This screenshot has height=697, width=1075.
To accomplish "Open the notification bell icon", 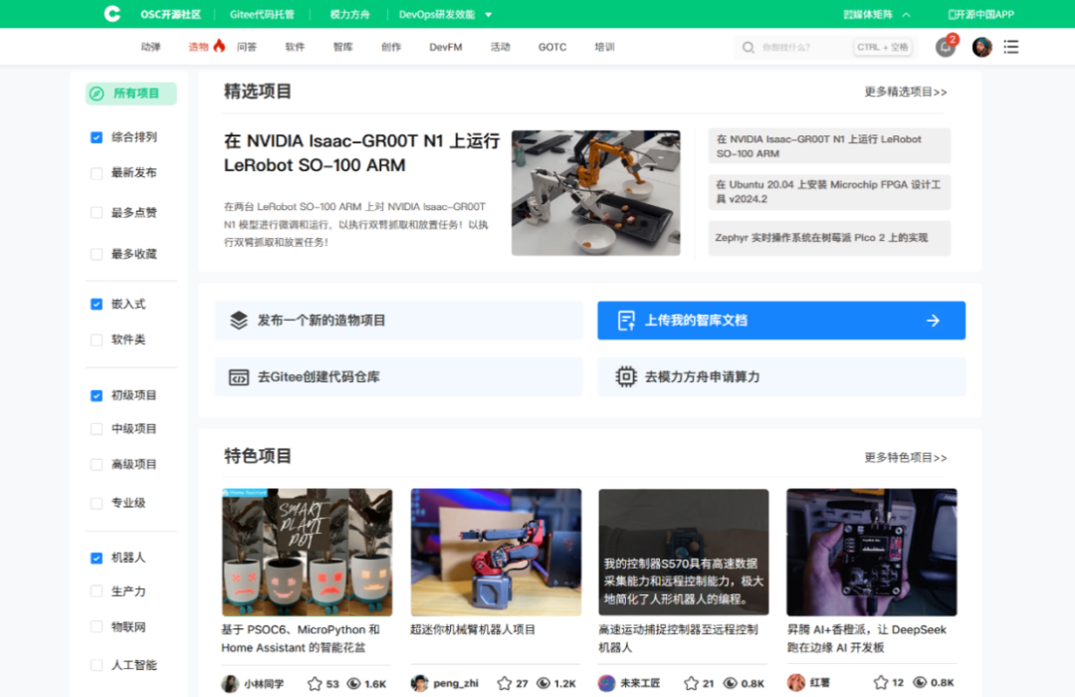I will tap(946, 47).
